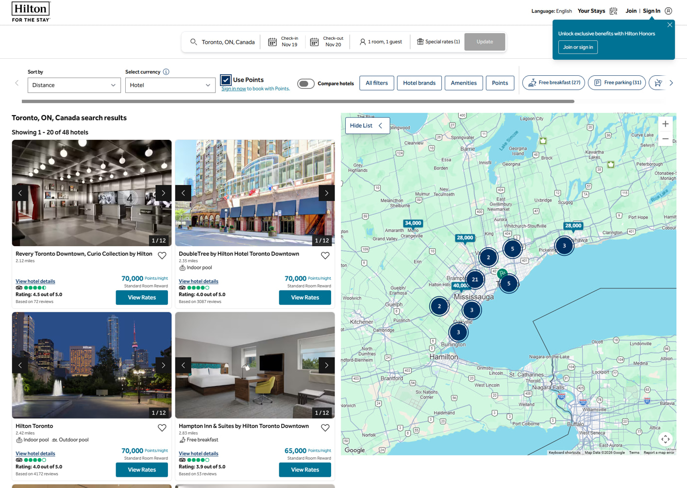Click View Rates for Hilton Toronto
The height and width of the screenshot is (488, 687).
coord(142,470)
